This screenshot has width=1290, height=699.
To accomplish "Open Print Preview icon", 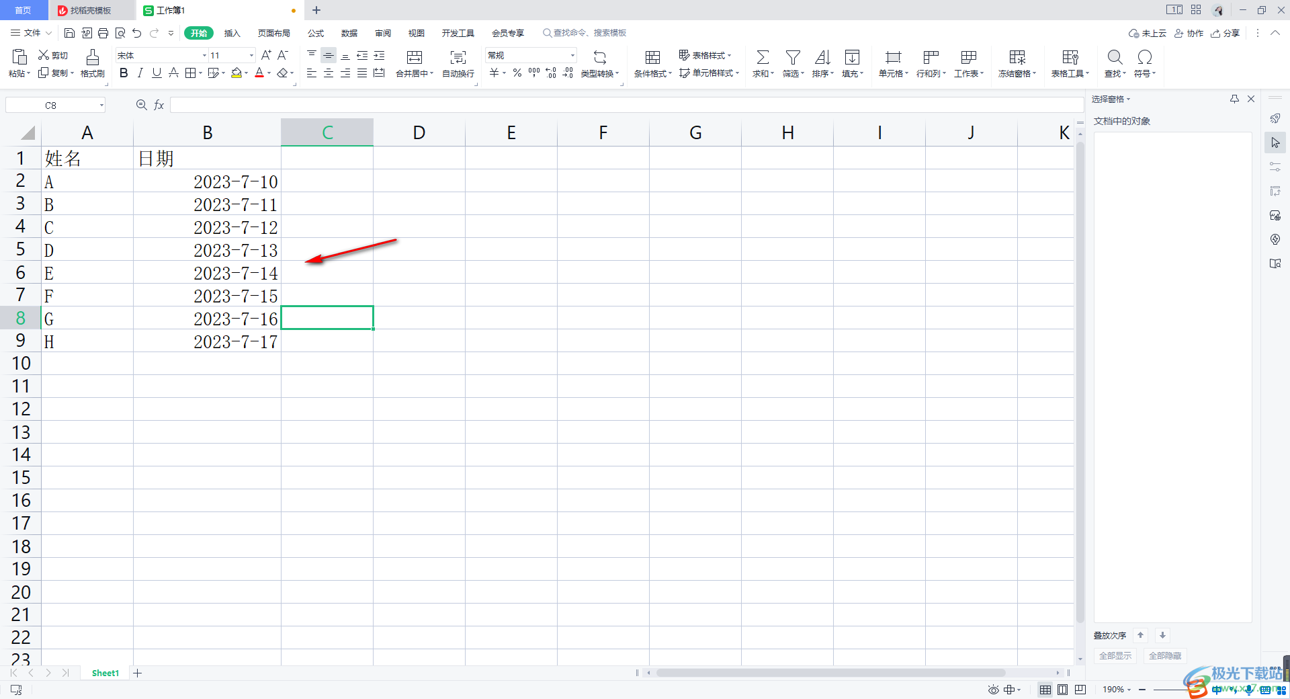I will tap(120, 33).
